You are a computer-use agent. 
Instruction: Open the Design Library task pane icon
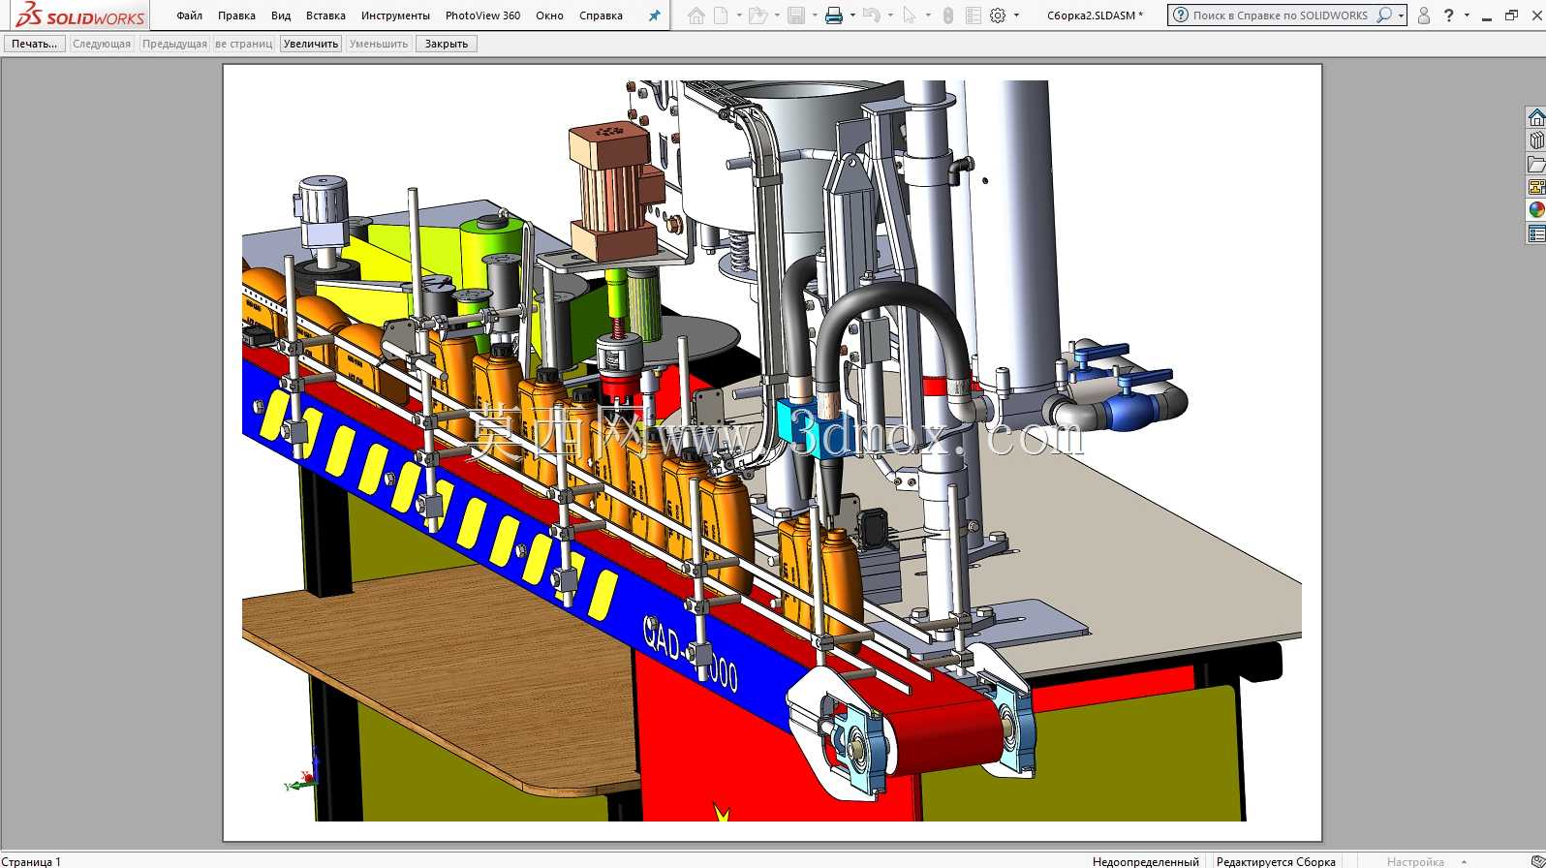(x=1536, y=141)
